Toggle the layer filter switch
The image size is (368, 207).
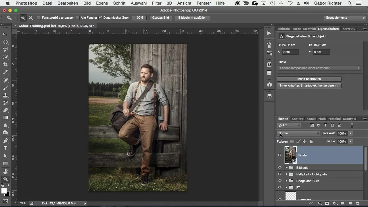[352, 125]
